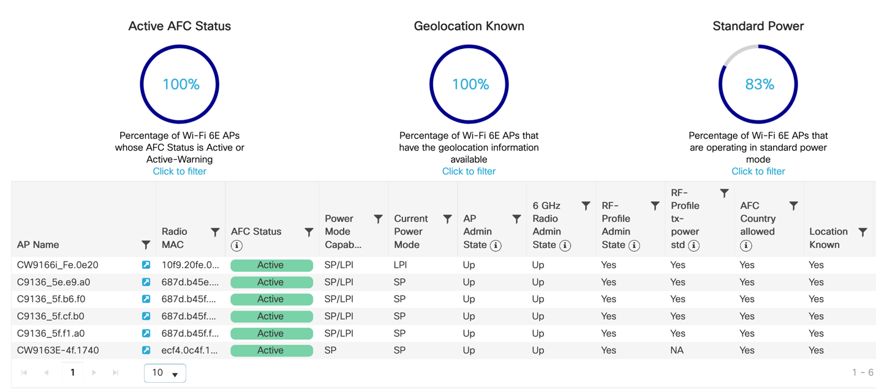Click the Geolocation Known 100% progress ring
The height and width of the screenshot is (392, 876).
click(x=469, y=85)
